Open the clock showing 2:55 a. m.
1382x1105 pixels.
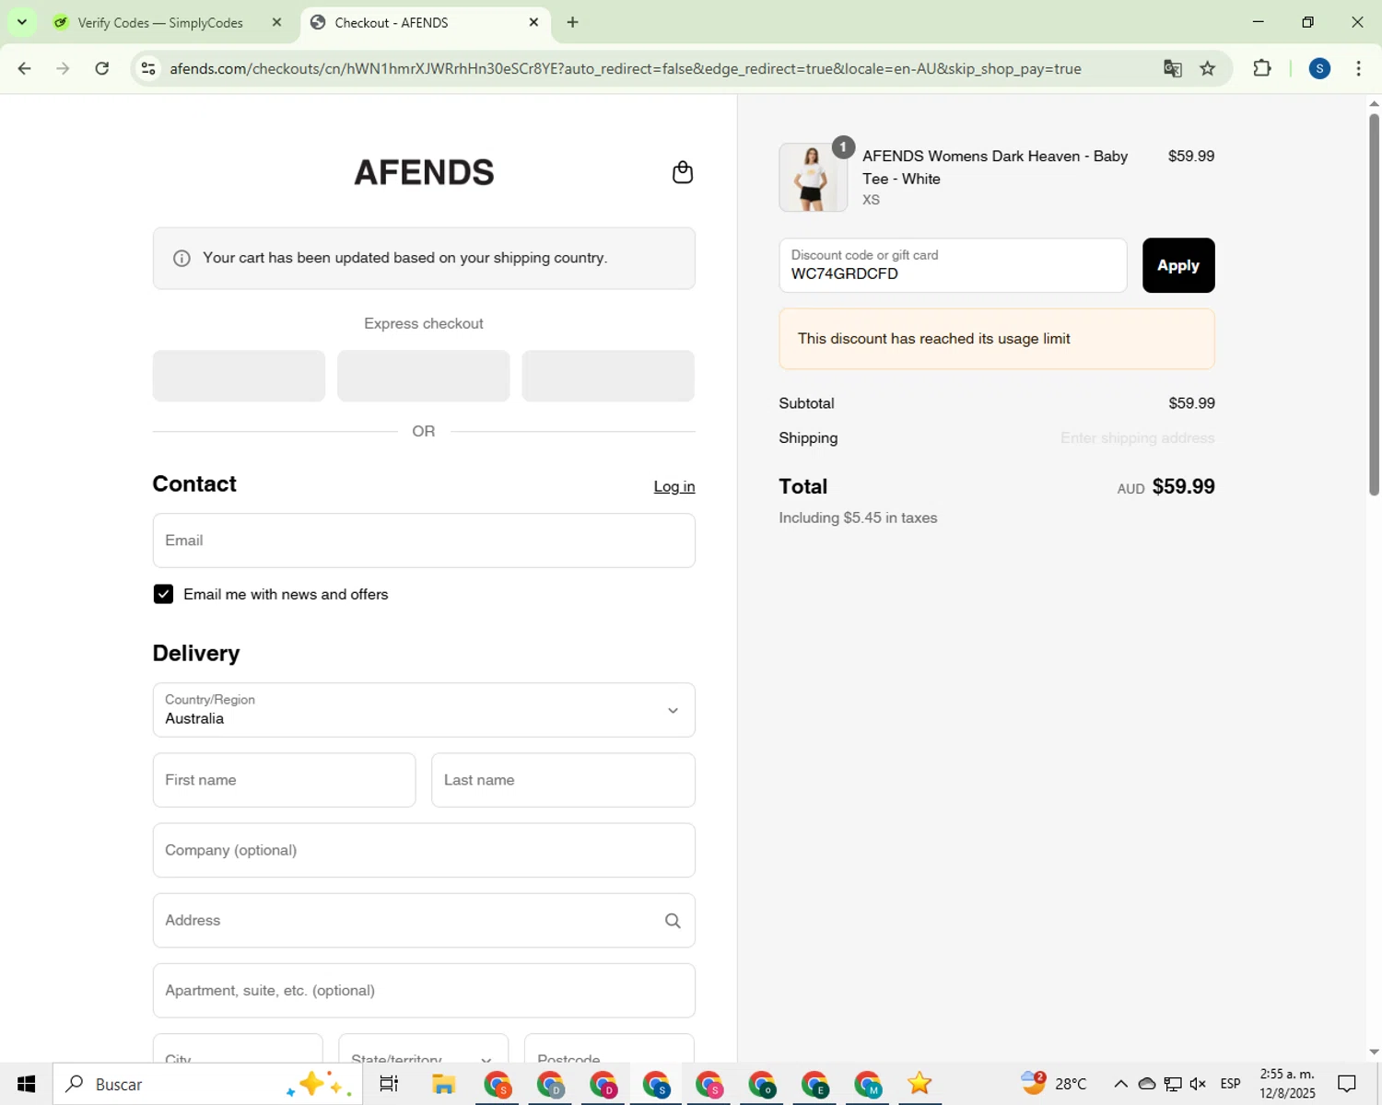tap(1287, 1084)
